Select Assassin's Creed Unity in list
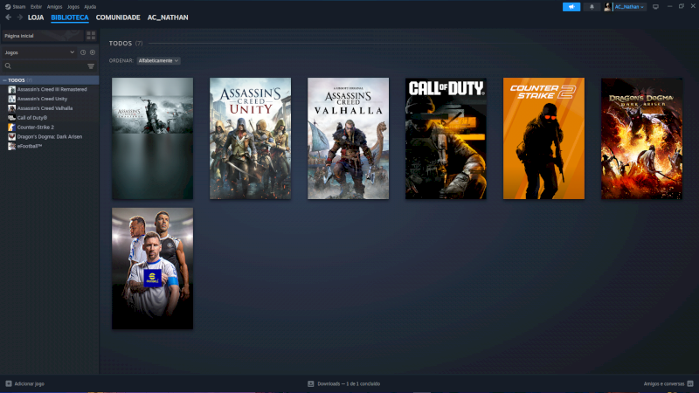Image resolution: width=699 pixels, height=393 pixels. pyautogui.click(x=42, y=99)
